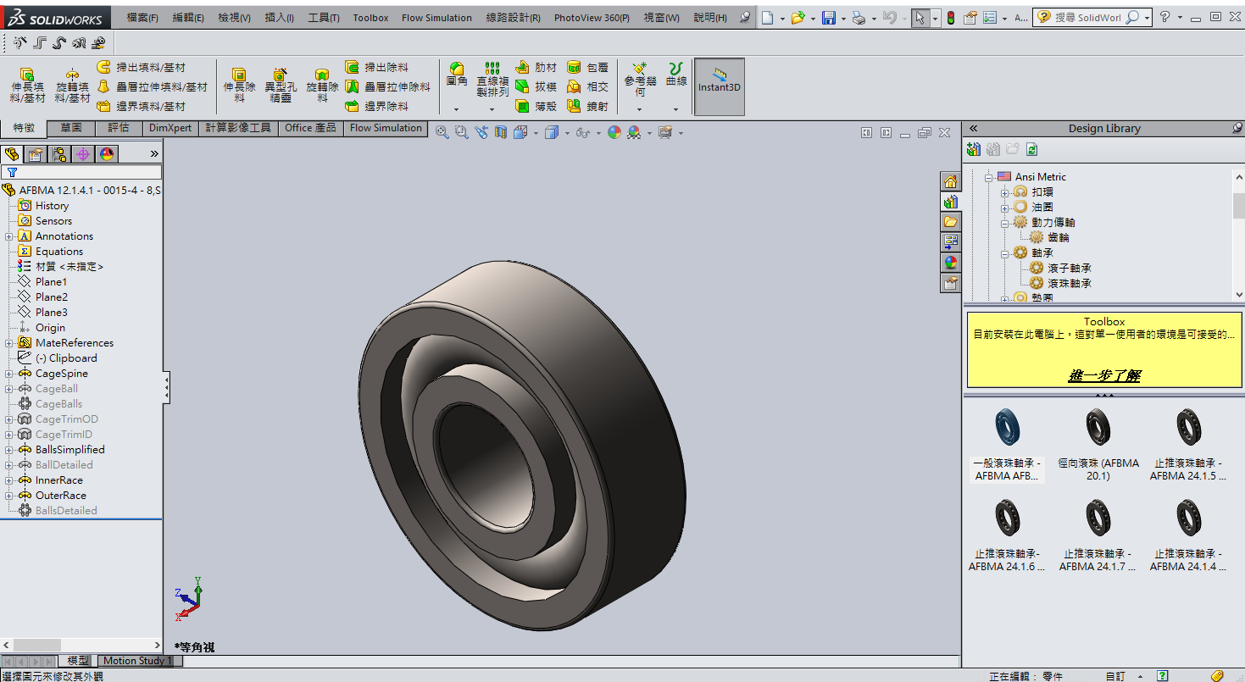This screenshot has height=682, width=1245.
Task: Open 參考幾何 reference geometry tool
Action: 640,79
